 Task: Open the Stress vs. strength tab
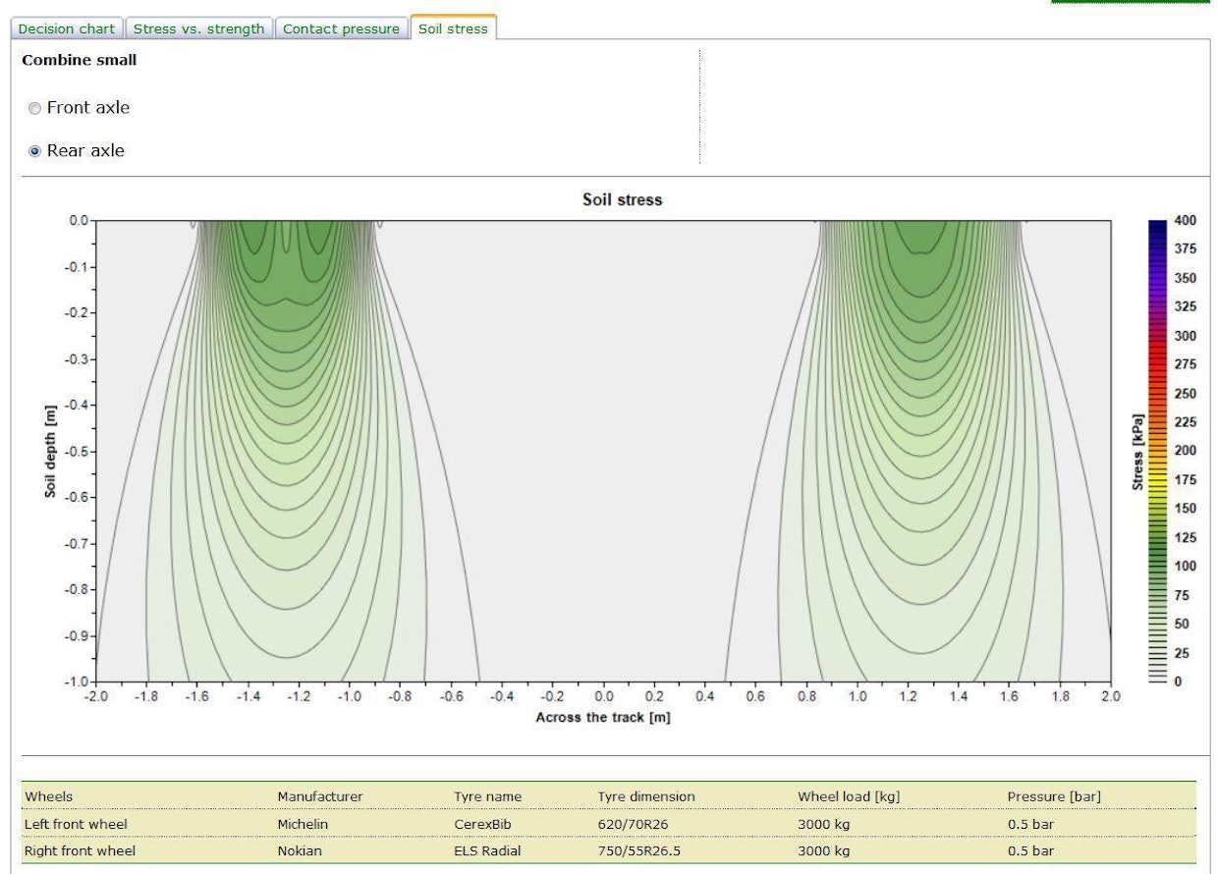click(x=198, y=28)
